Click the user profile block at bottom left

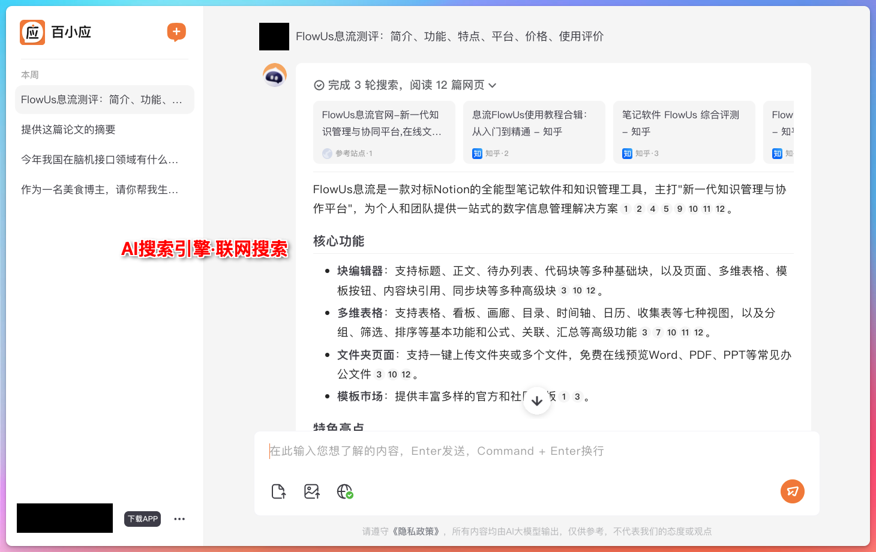[65, 518]
